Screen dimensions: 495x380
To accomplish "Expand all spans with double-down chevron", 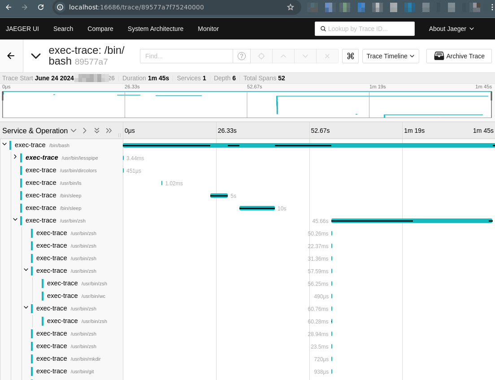I will pos(96,131).
